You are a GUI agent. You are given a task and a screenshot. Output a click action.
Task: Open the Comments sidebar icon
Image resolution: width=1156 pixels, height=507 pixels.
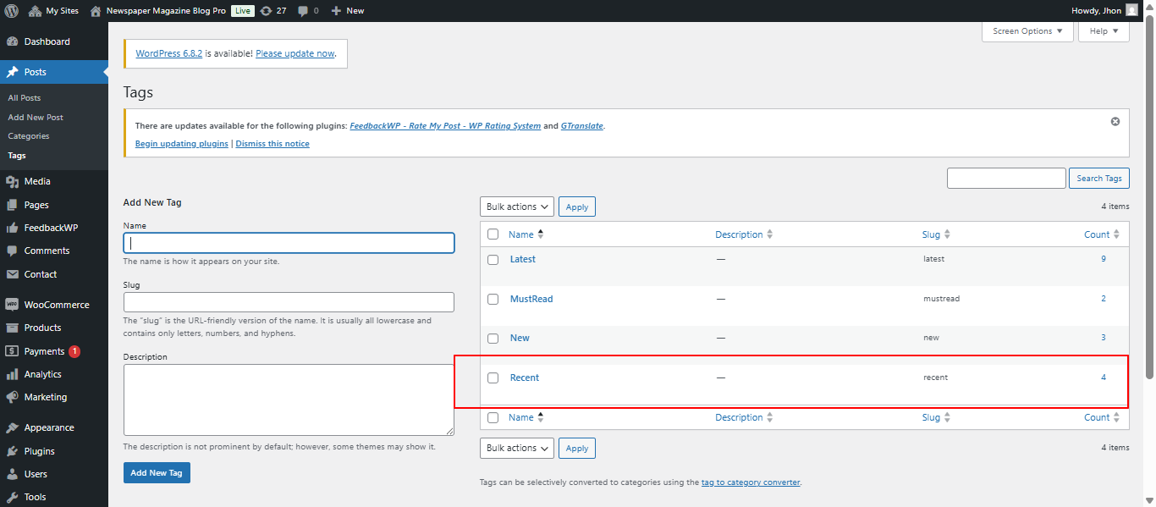pyautogui.click(x=12, y=251)
